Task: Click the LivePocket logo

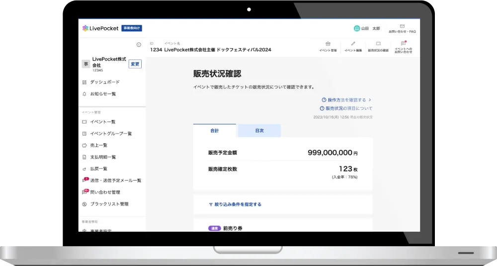Action: tap(101, 28)
